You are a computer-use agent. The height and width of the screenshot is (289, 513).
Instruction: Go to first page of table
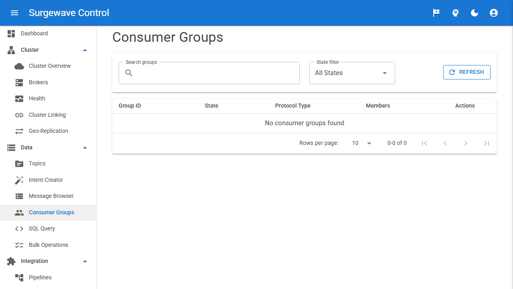(424, 143)
